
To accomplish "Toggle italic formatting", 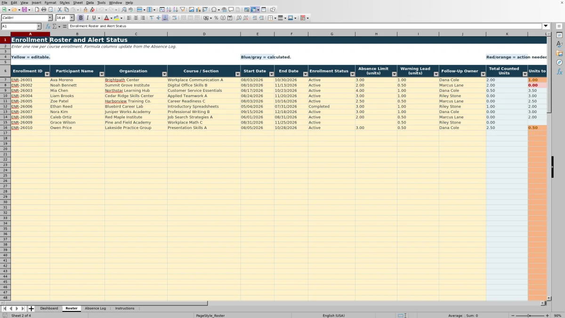I will pyautogui.click(x=87, y=18).
